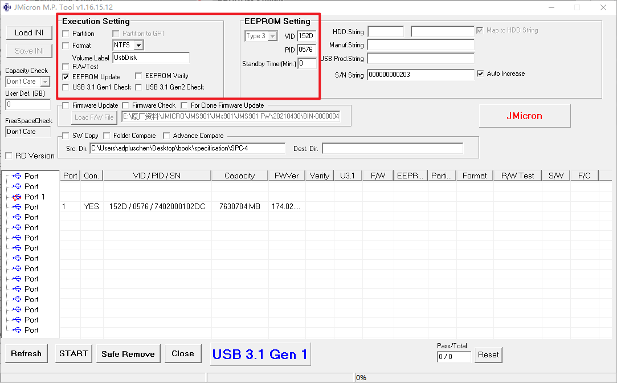Tick the USB 3.1 Gen1 Check box
The image size is (617, 383).
point(66,87)
